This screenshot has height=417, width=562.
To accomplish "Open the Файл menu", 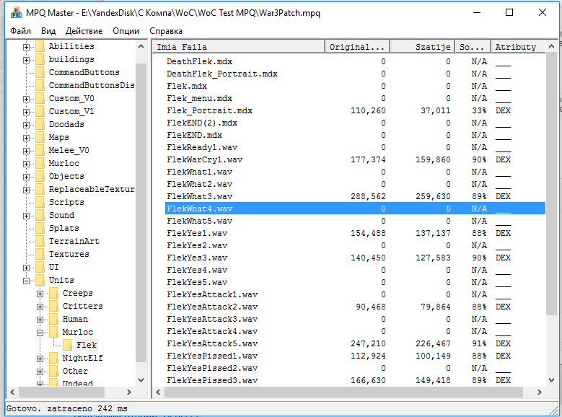I will 20,31.
